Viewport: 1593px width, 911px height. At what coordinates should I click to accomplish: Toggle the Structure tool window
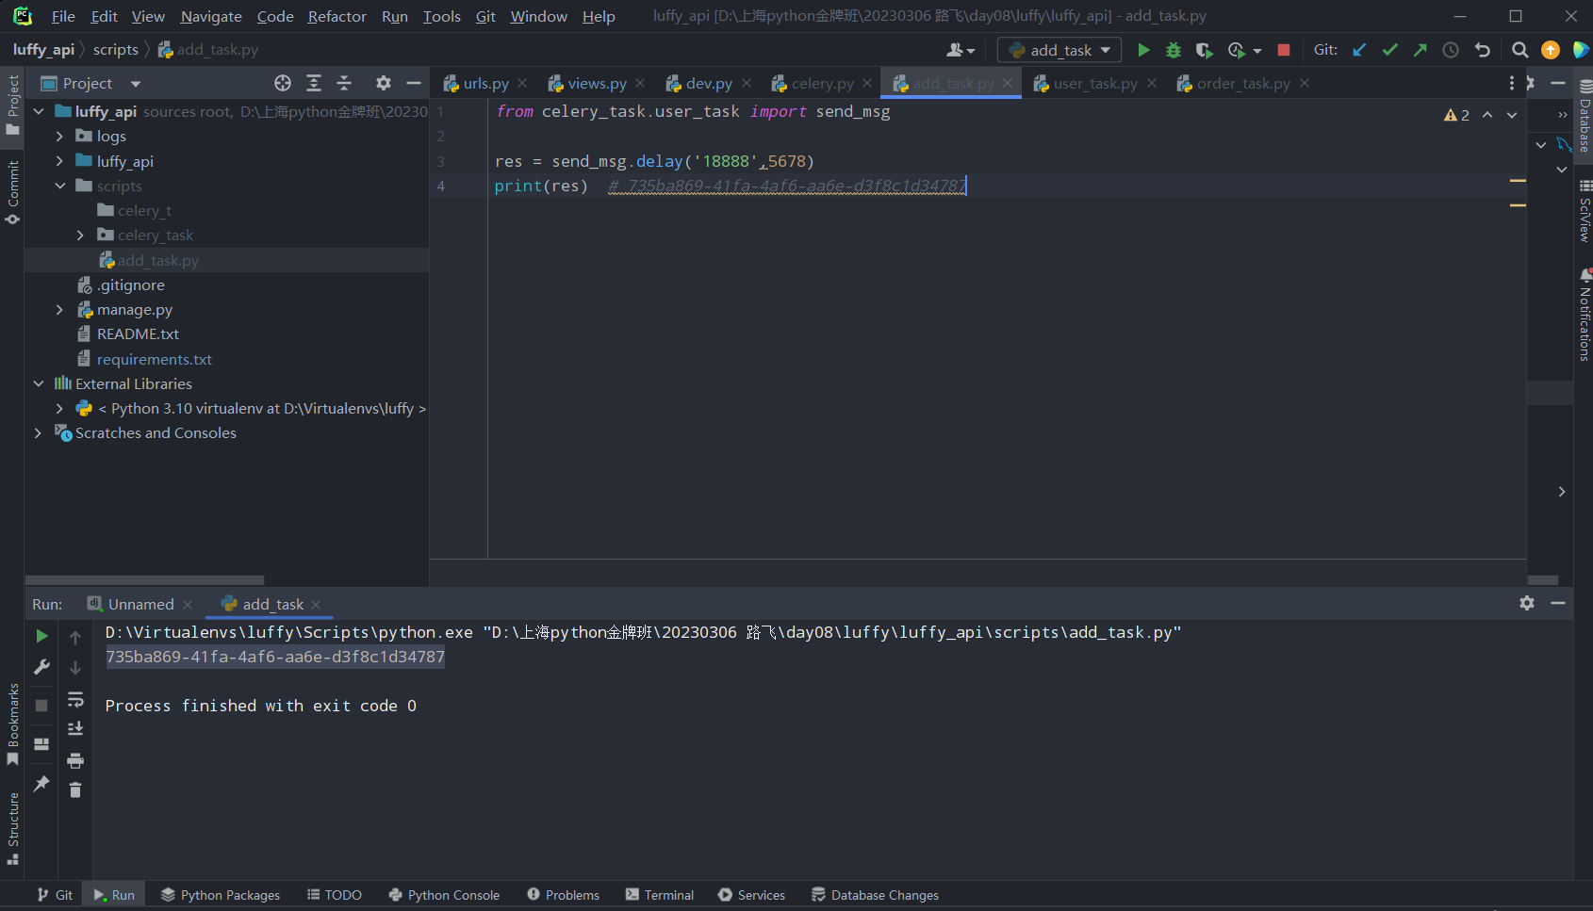pyautogui.click(x=12, y=828)
